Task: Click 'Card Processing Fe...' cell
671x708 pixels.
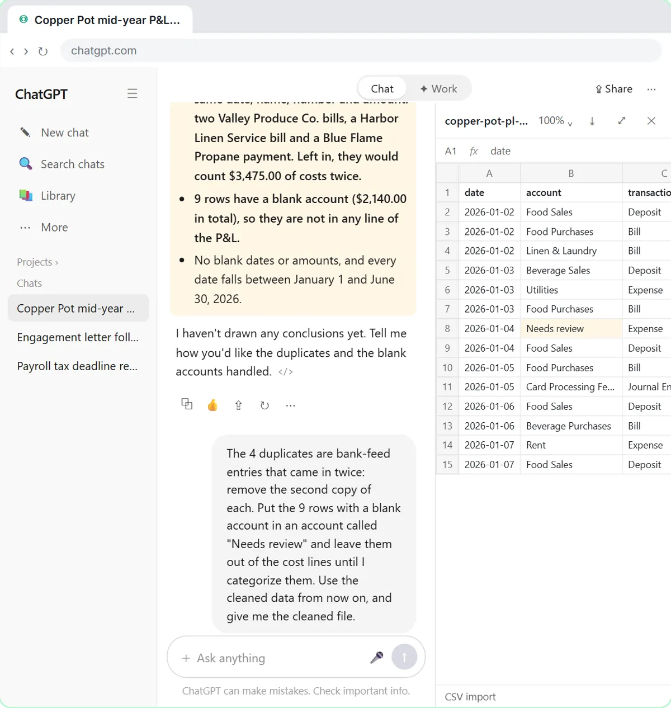Action: (571, 387)
